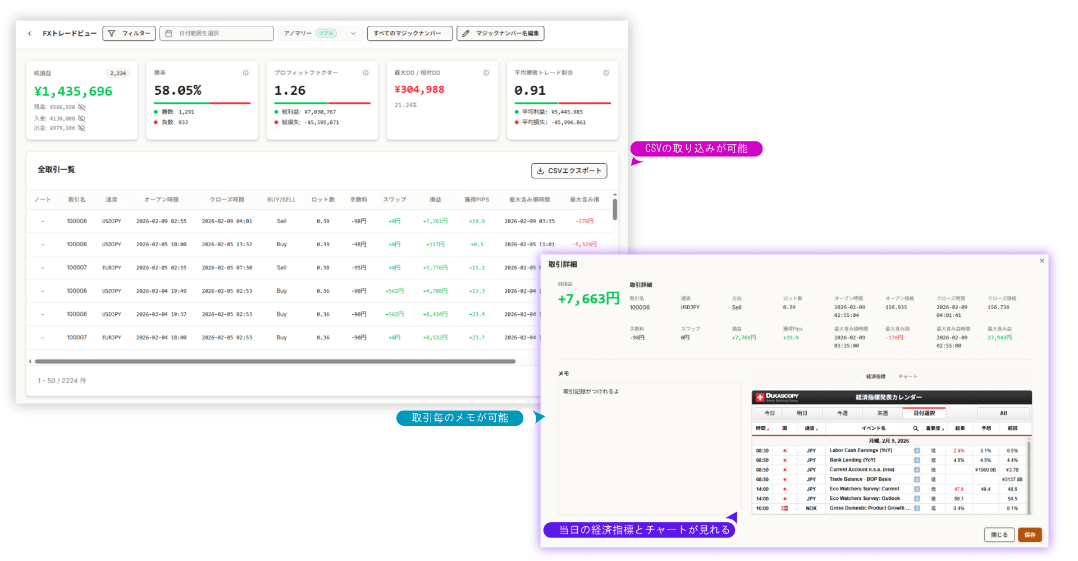Click the horizontal scrollbar under trade table
Image resolution: width=1078 pixels, height=561 pixels.
(x=275, y=362)
